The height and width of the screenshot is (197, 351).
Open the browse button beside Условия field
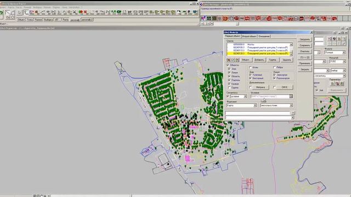click(291, 96)
